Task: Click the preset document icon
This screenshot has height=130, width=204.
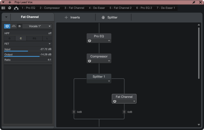Action: 20,26
